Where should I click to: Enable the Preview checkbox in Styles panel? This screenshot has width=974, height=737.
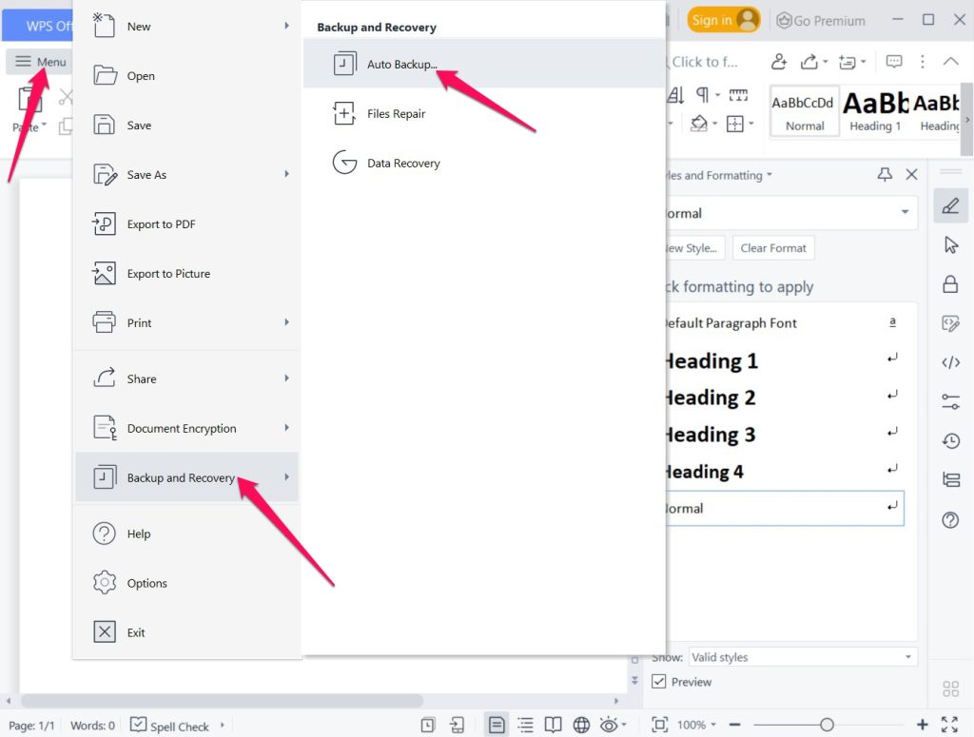coord(659,682)
